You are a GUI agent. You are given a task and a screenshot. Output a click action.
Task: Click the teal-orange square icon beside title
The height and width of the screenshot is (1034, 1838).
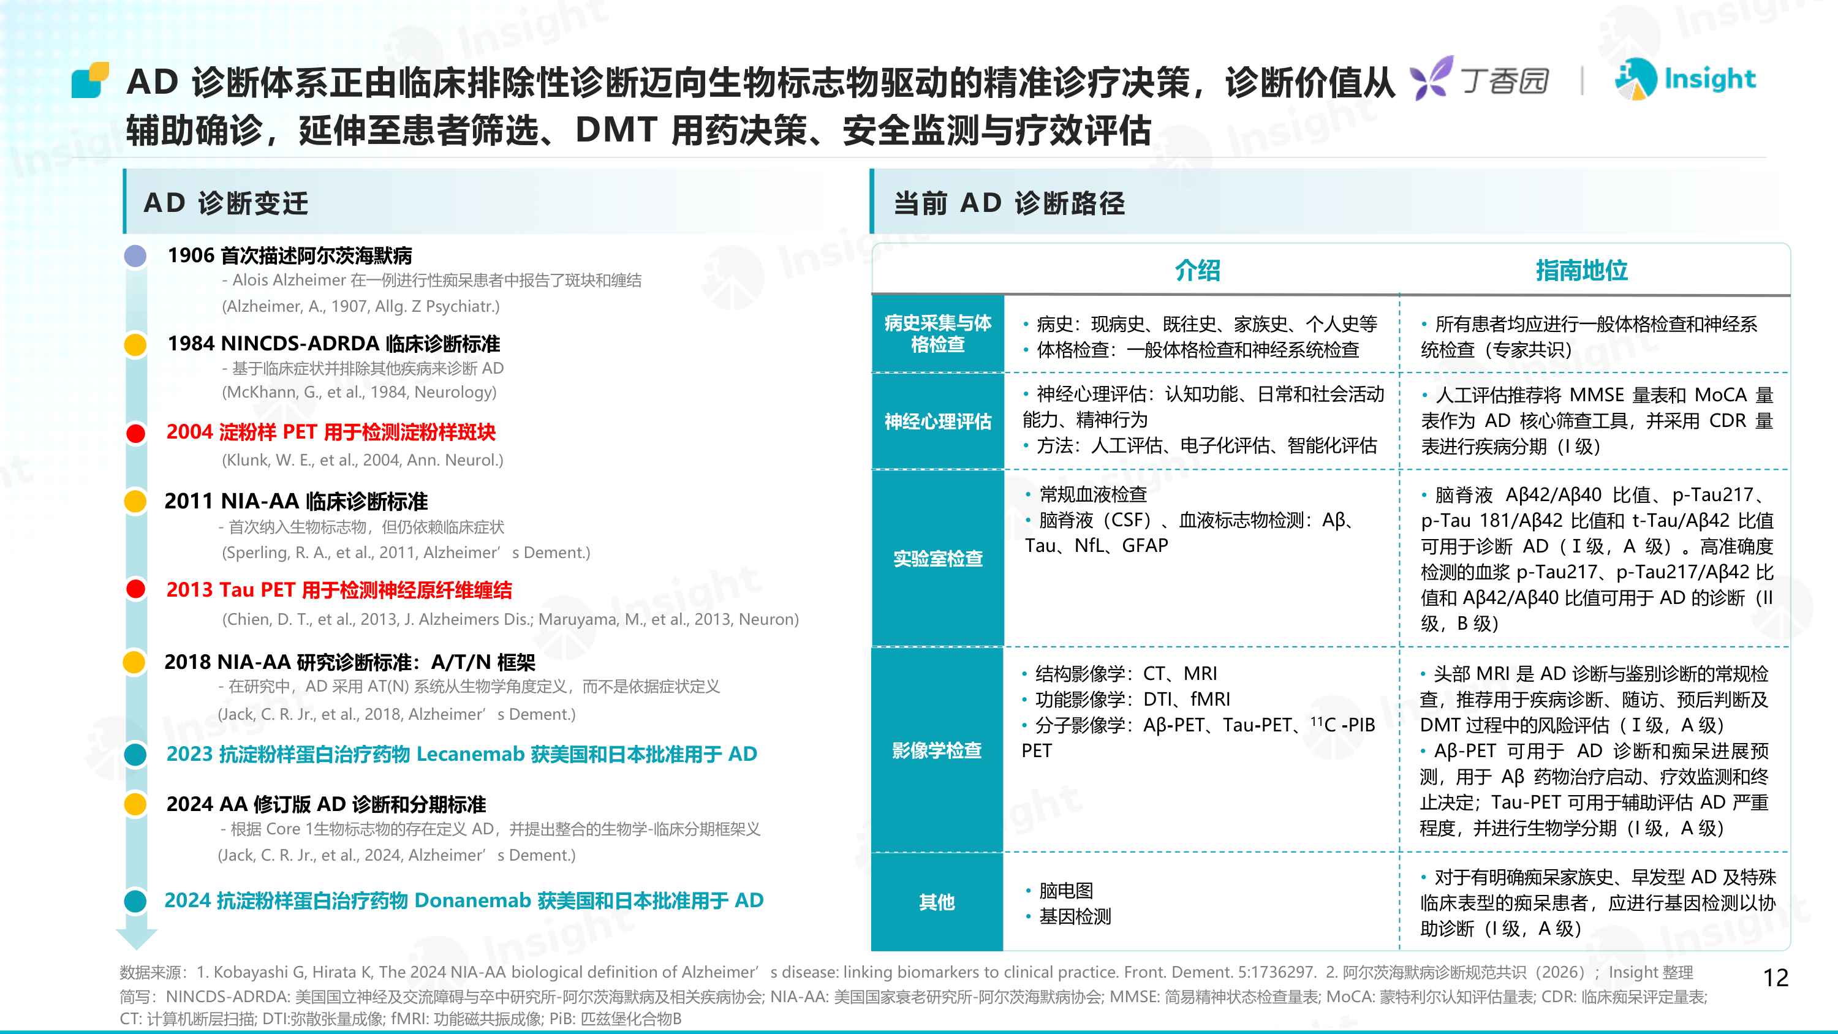(91, 80)
